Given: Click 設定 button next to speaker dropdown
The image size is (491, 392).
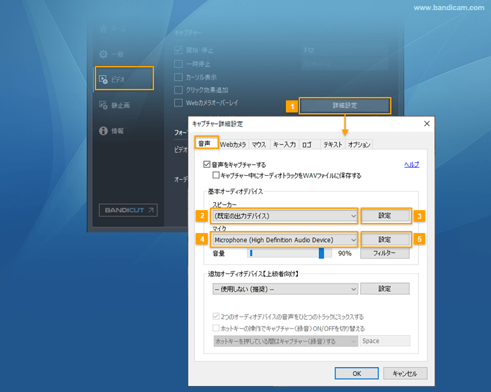Looking at the screenshot, I should point(385,216).
